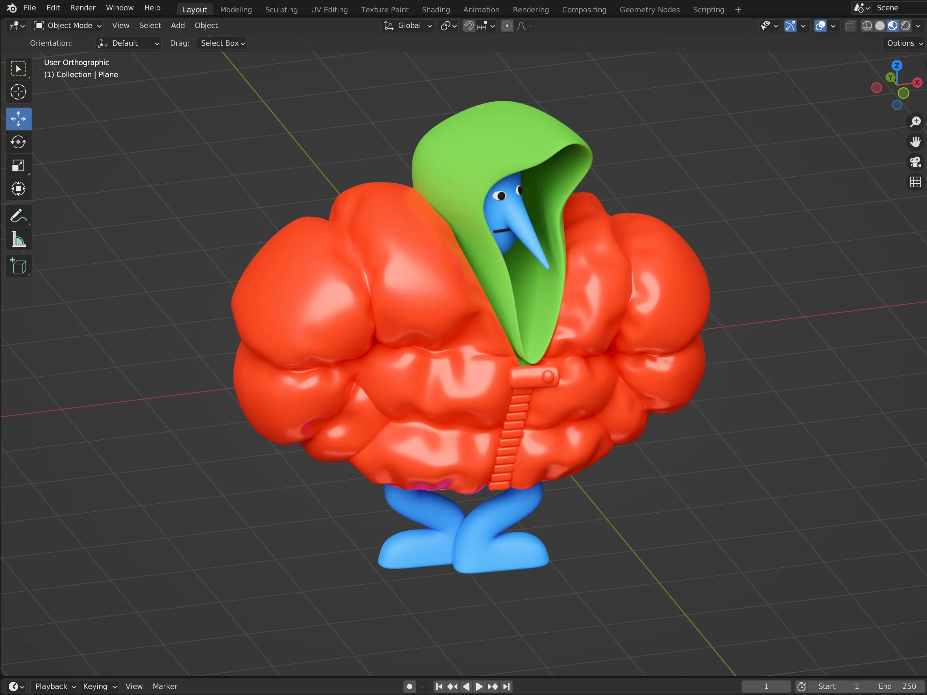The image size is (927, 695).
Task: Select the Transform tool
Action: pos(19,189)
